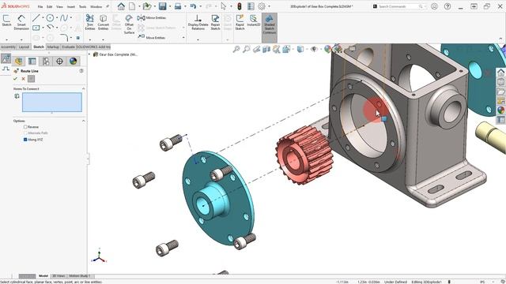Viewport: 506px width, 284px height.
Task: Enable the Reverse checkbox
Action: [x=25, y=127]
